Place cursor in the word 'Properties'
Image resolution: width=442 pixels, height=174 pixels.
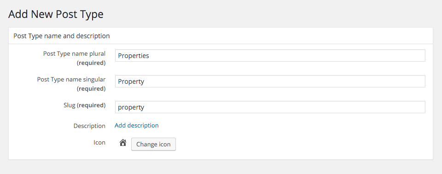point(134,56)
